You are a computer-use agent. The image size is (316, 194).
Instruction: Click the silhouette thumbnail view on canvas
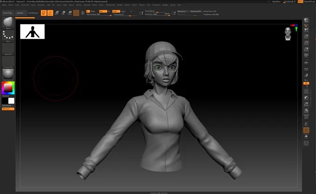coord(33,31)
